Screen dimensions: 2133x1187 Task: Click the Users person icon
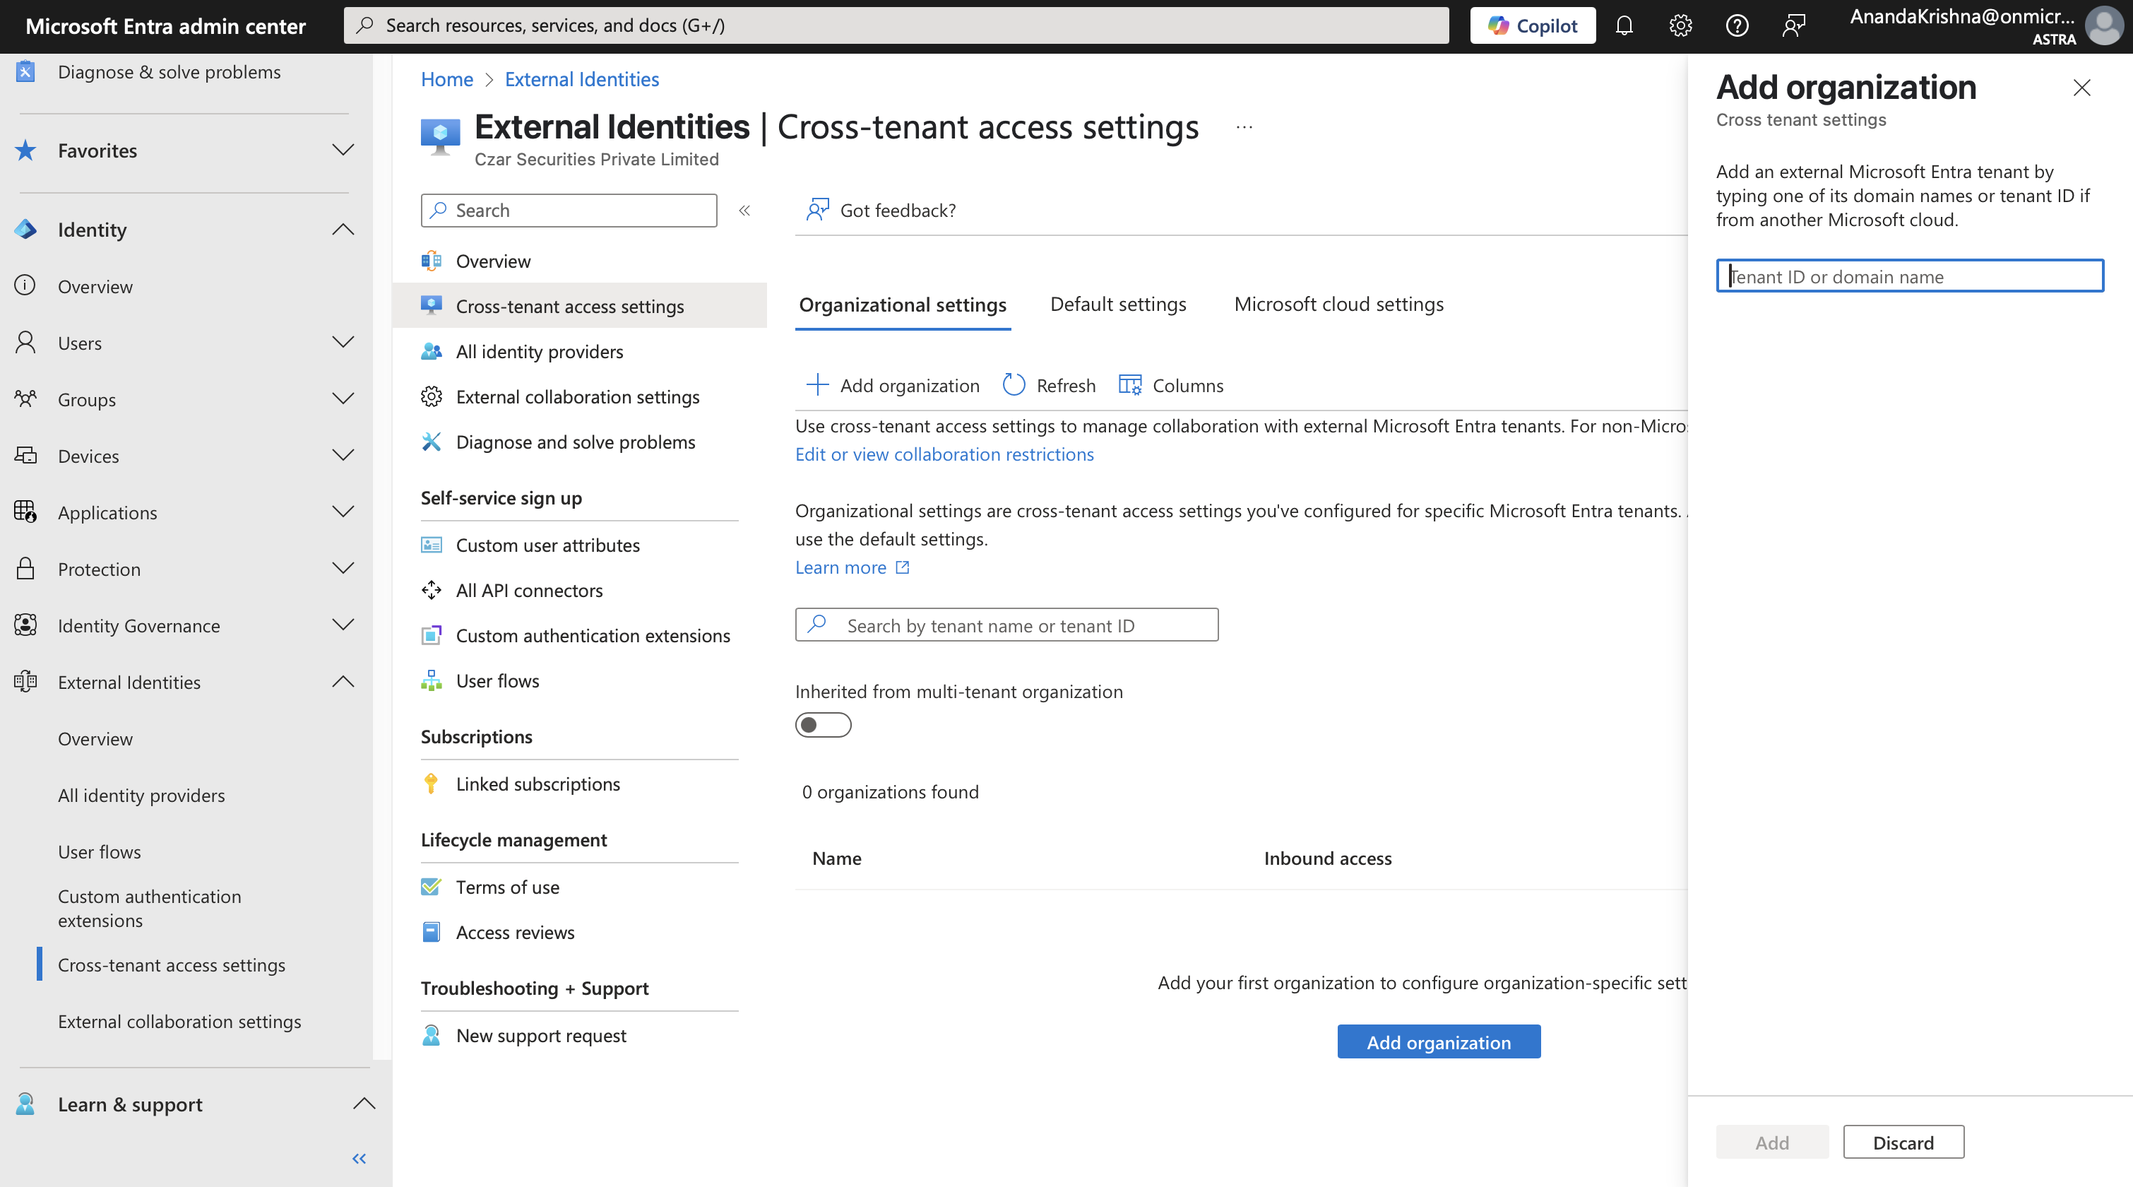tap(25, 342)
